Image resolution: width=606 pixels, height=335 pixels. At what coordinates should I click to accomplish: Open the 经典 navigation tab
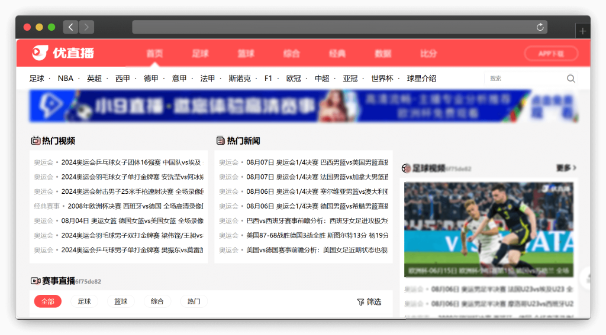(337, 54)
